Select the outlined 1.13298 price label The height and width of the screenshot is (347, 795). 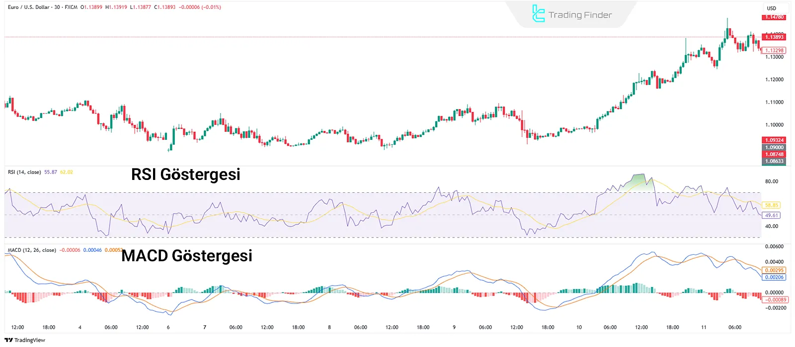click(x=774, y=50)
